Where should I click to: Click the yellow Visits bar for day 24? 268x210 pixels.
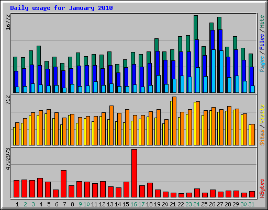click(195, 123)
